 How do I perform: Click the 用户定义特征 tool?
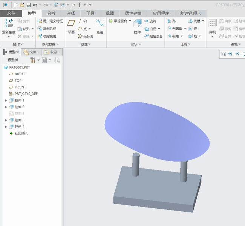50,21
